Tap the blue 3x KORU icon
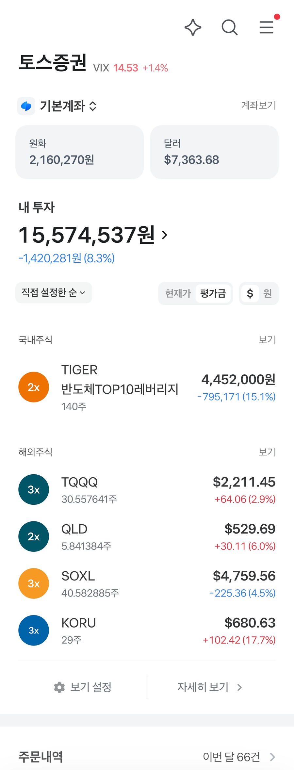This screenshot has width=294, height=770. point(34,630)
